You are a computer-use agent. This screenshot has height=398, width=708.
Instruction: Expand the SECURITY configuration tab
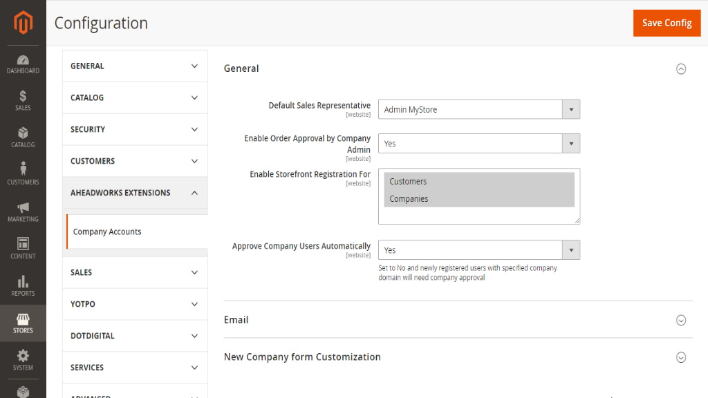click(x=135, y=129)
